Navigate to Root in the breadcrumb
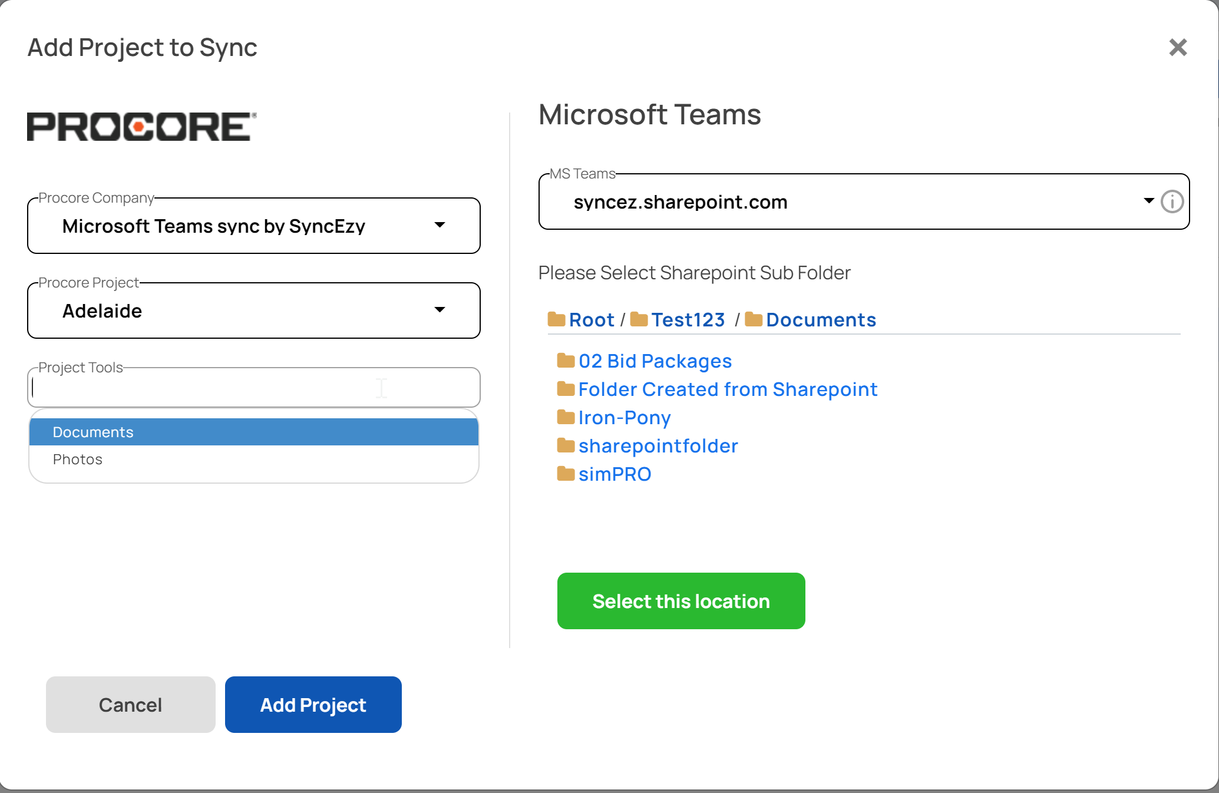Viewport: 1219px width, 793px height. coord(592,320)
